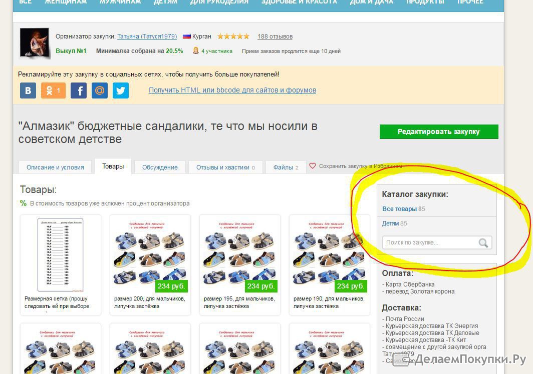Share purchase on Facebook

click(79, 90)
